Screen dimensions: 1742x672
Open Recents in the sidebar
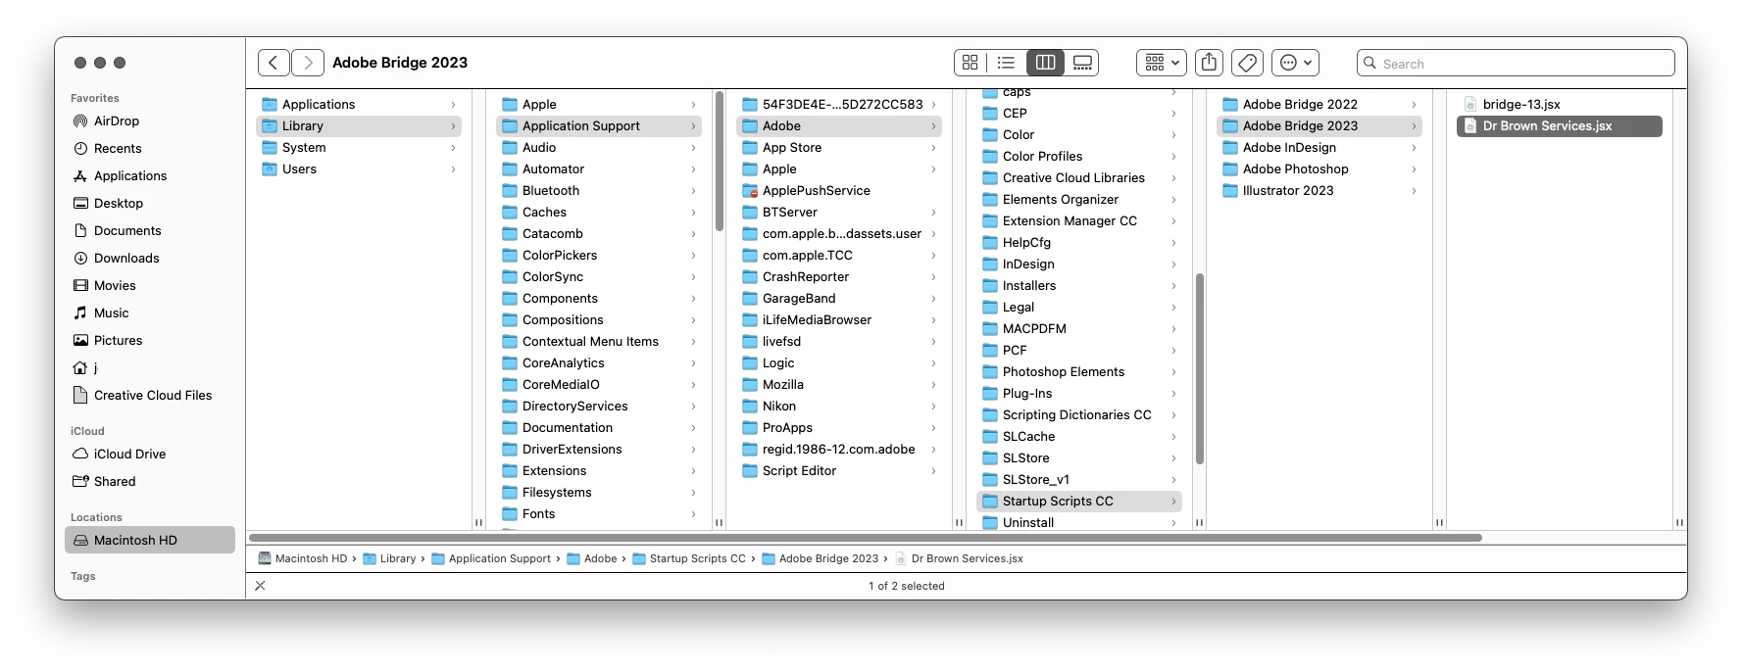[x=150, y=149]
